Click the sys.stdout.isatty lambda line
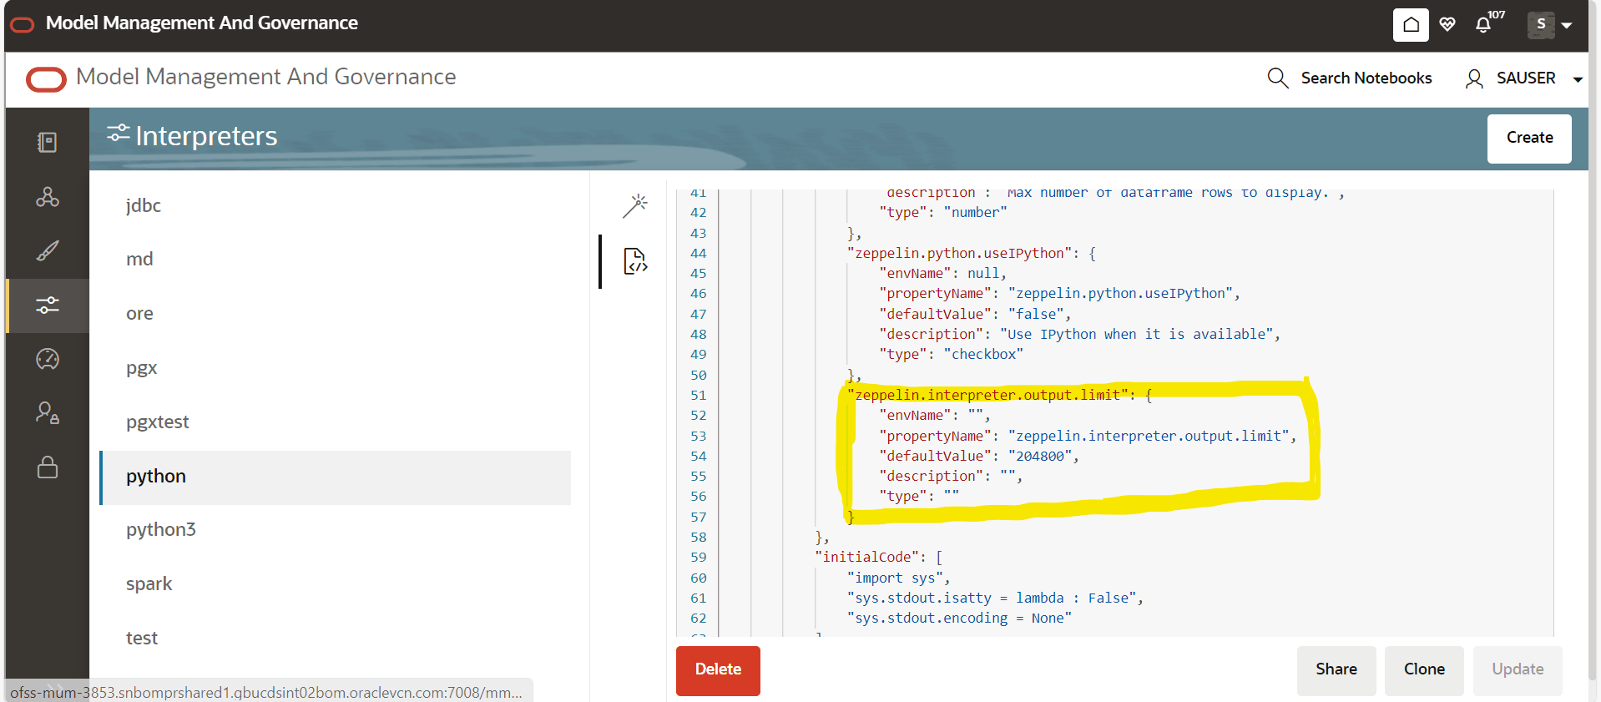 pyautogui.click(x=995, y=598)
